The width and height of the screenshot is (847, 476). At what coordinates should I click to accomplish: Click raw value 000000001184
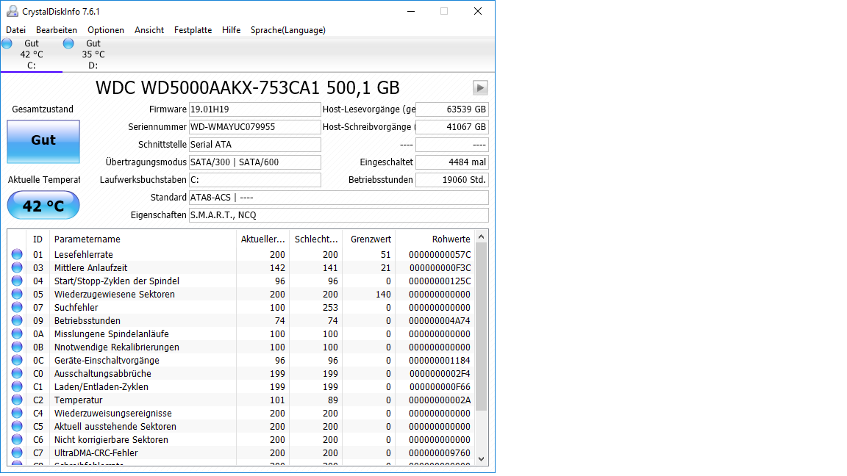click(x=440, y=361)
